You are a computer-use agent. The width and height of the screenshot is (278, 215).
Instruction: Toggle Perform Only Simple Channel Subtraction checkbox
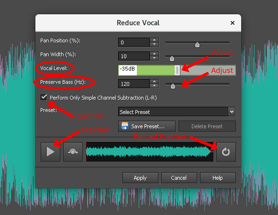tap(44, 97)
